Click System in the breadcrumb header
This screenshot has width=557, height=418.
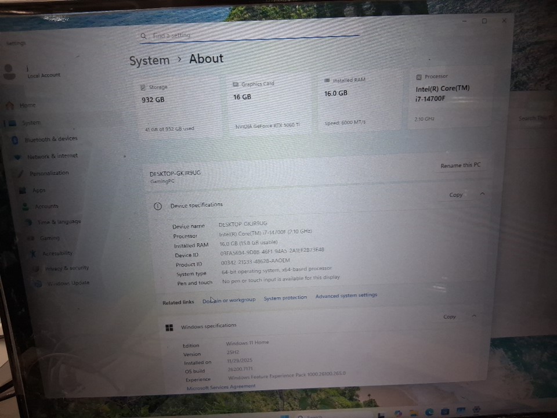click(x=149, y=61)
